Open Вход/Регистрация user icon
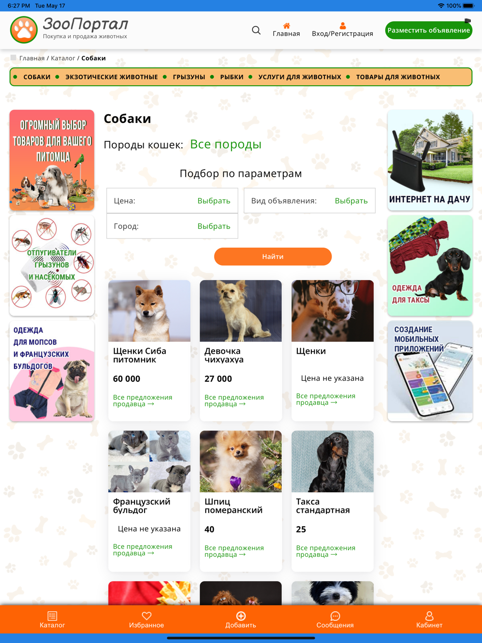Screen dimensions: 482x643 click(342, 26)
